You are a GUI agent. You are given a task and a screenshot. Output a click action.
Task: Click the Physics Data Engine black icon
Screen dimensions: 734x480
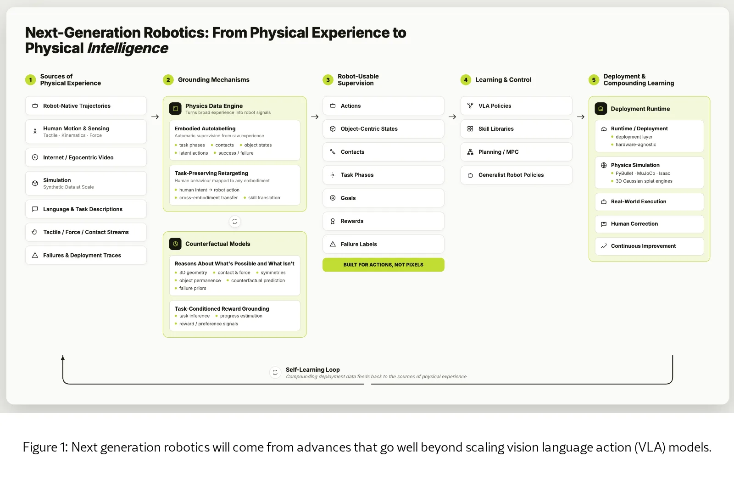pyautogui.click(x=175, y=109)
